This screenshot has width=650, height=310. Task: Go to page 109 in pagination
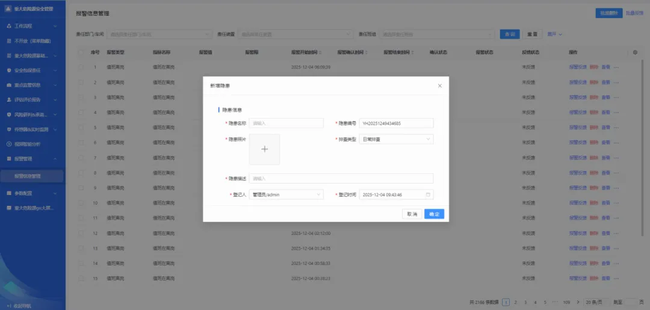pyautogui.click(x=567, y=302)
